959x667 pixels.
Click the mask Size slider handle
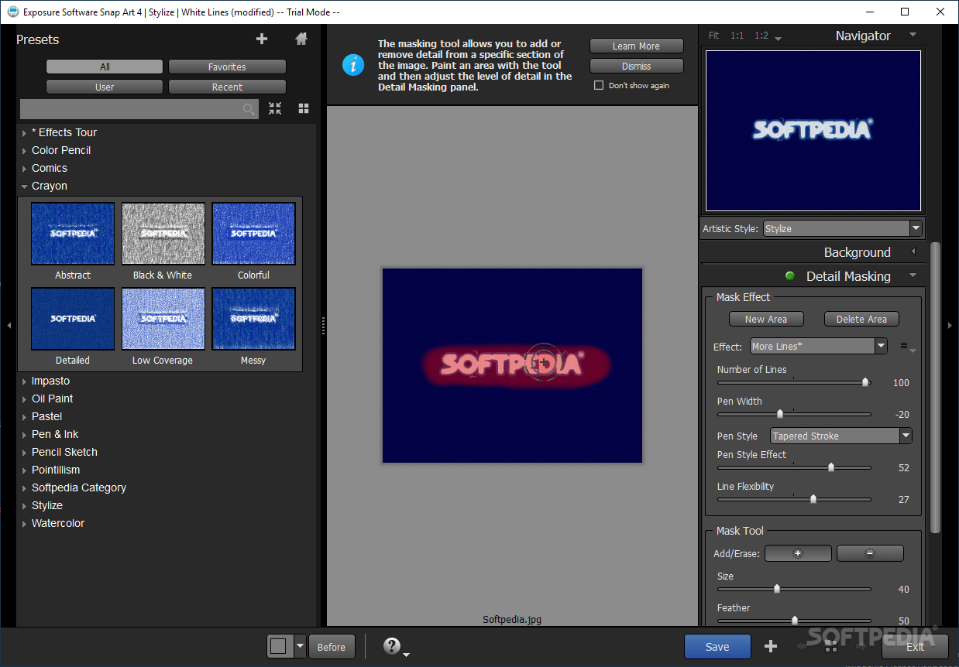[x=777, y=589]
